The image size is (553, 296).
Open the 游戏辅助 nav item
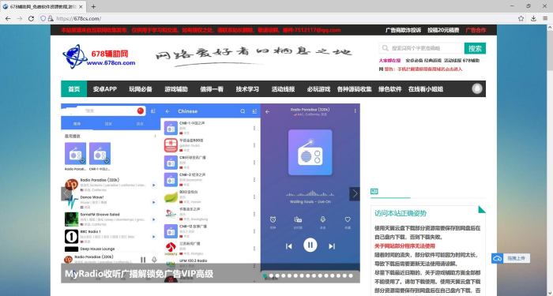(176, 89)
